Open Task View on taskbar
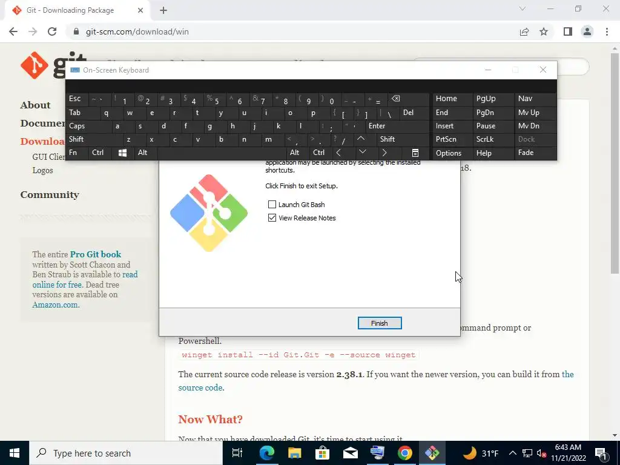The height and width of the screenshot is (465, 620). (237, 453)
